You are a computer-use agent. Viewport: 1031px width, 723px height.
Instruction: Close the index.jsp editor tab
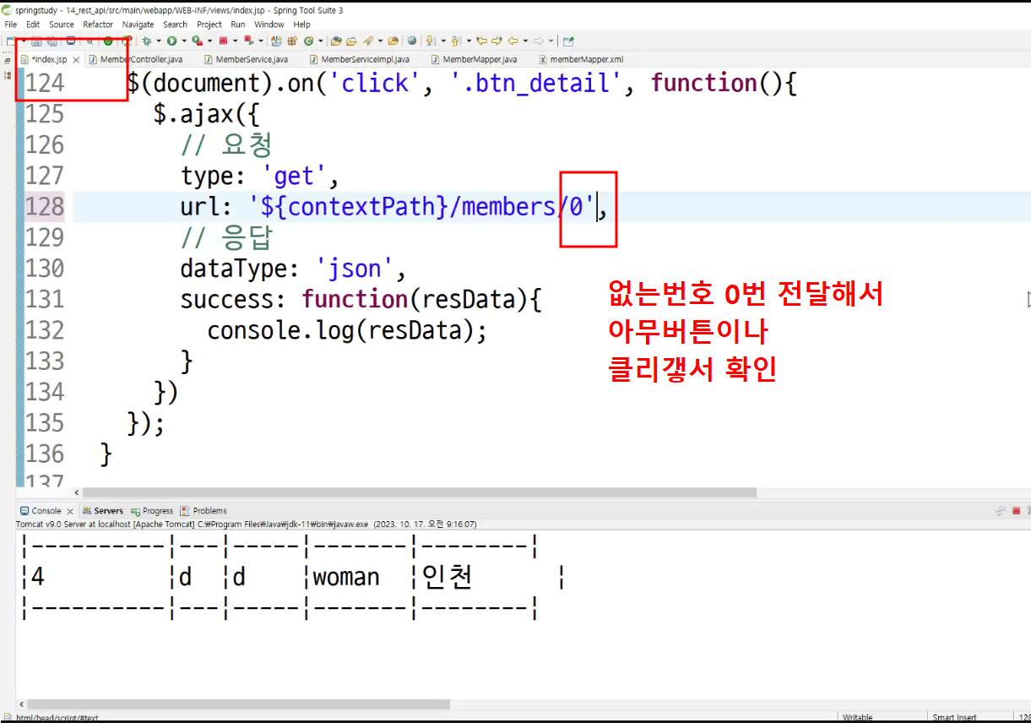click(76, 60)
